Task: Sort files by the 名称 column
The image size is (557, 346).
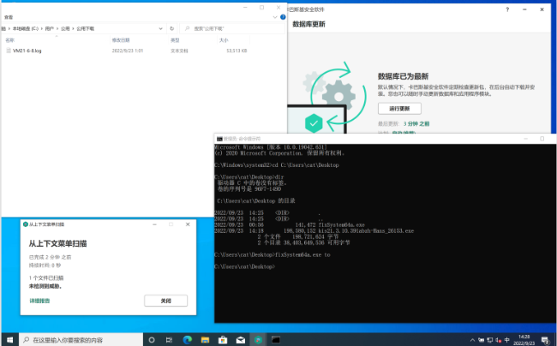Action: pyautogui.click(x=10, y=40)
